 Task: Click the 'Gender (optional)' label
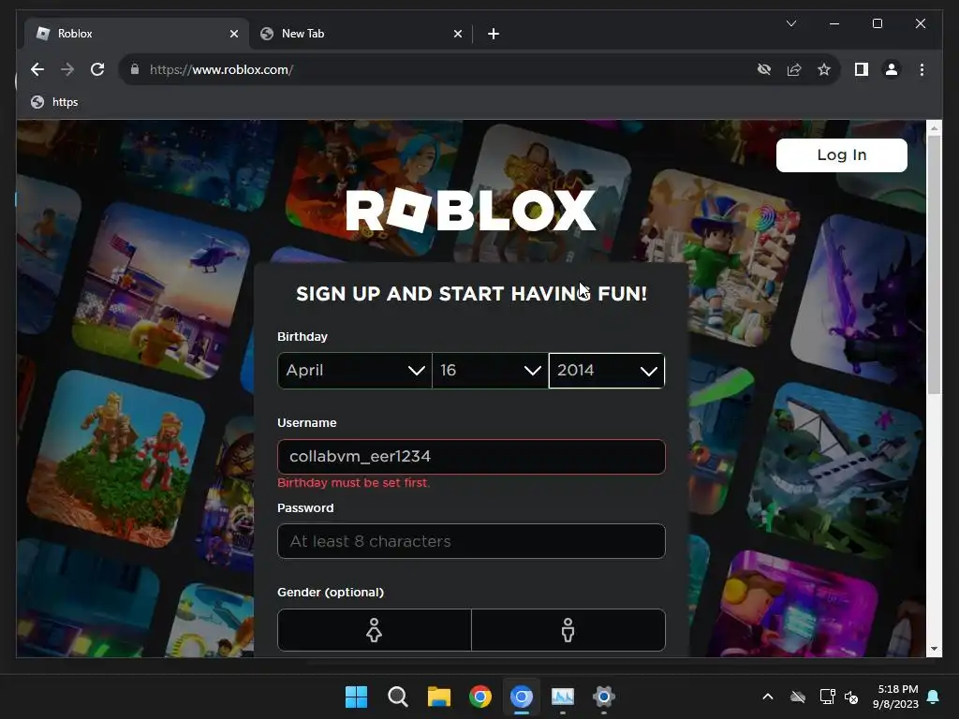pyautogui.click(x=331, y=593)
